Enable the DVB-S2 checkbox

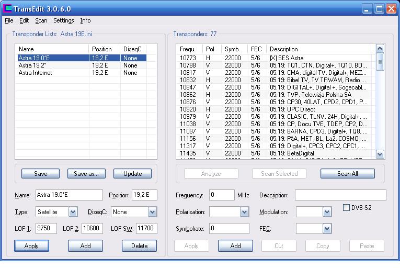[346, 207]
